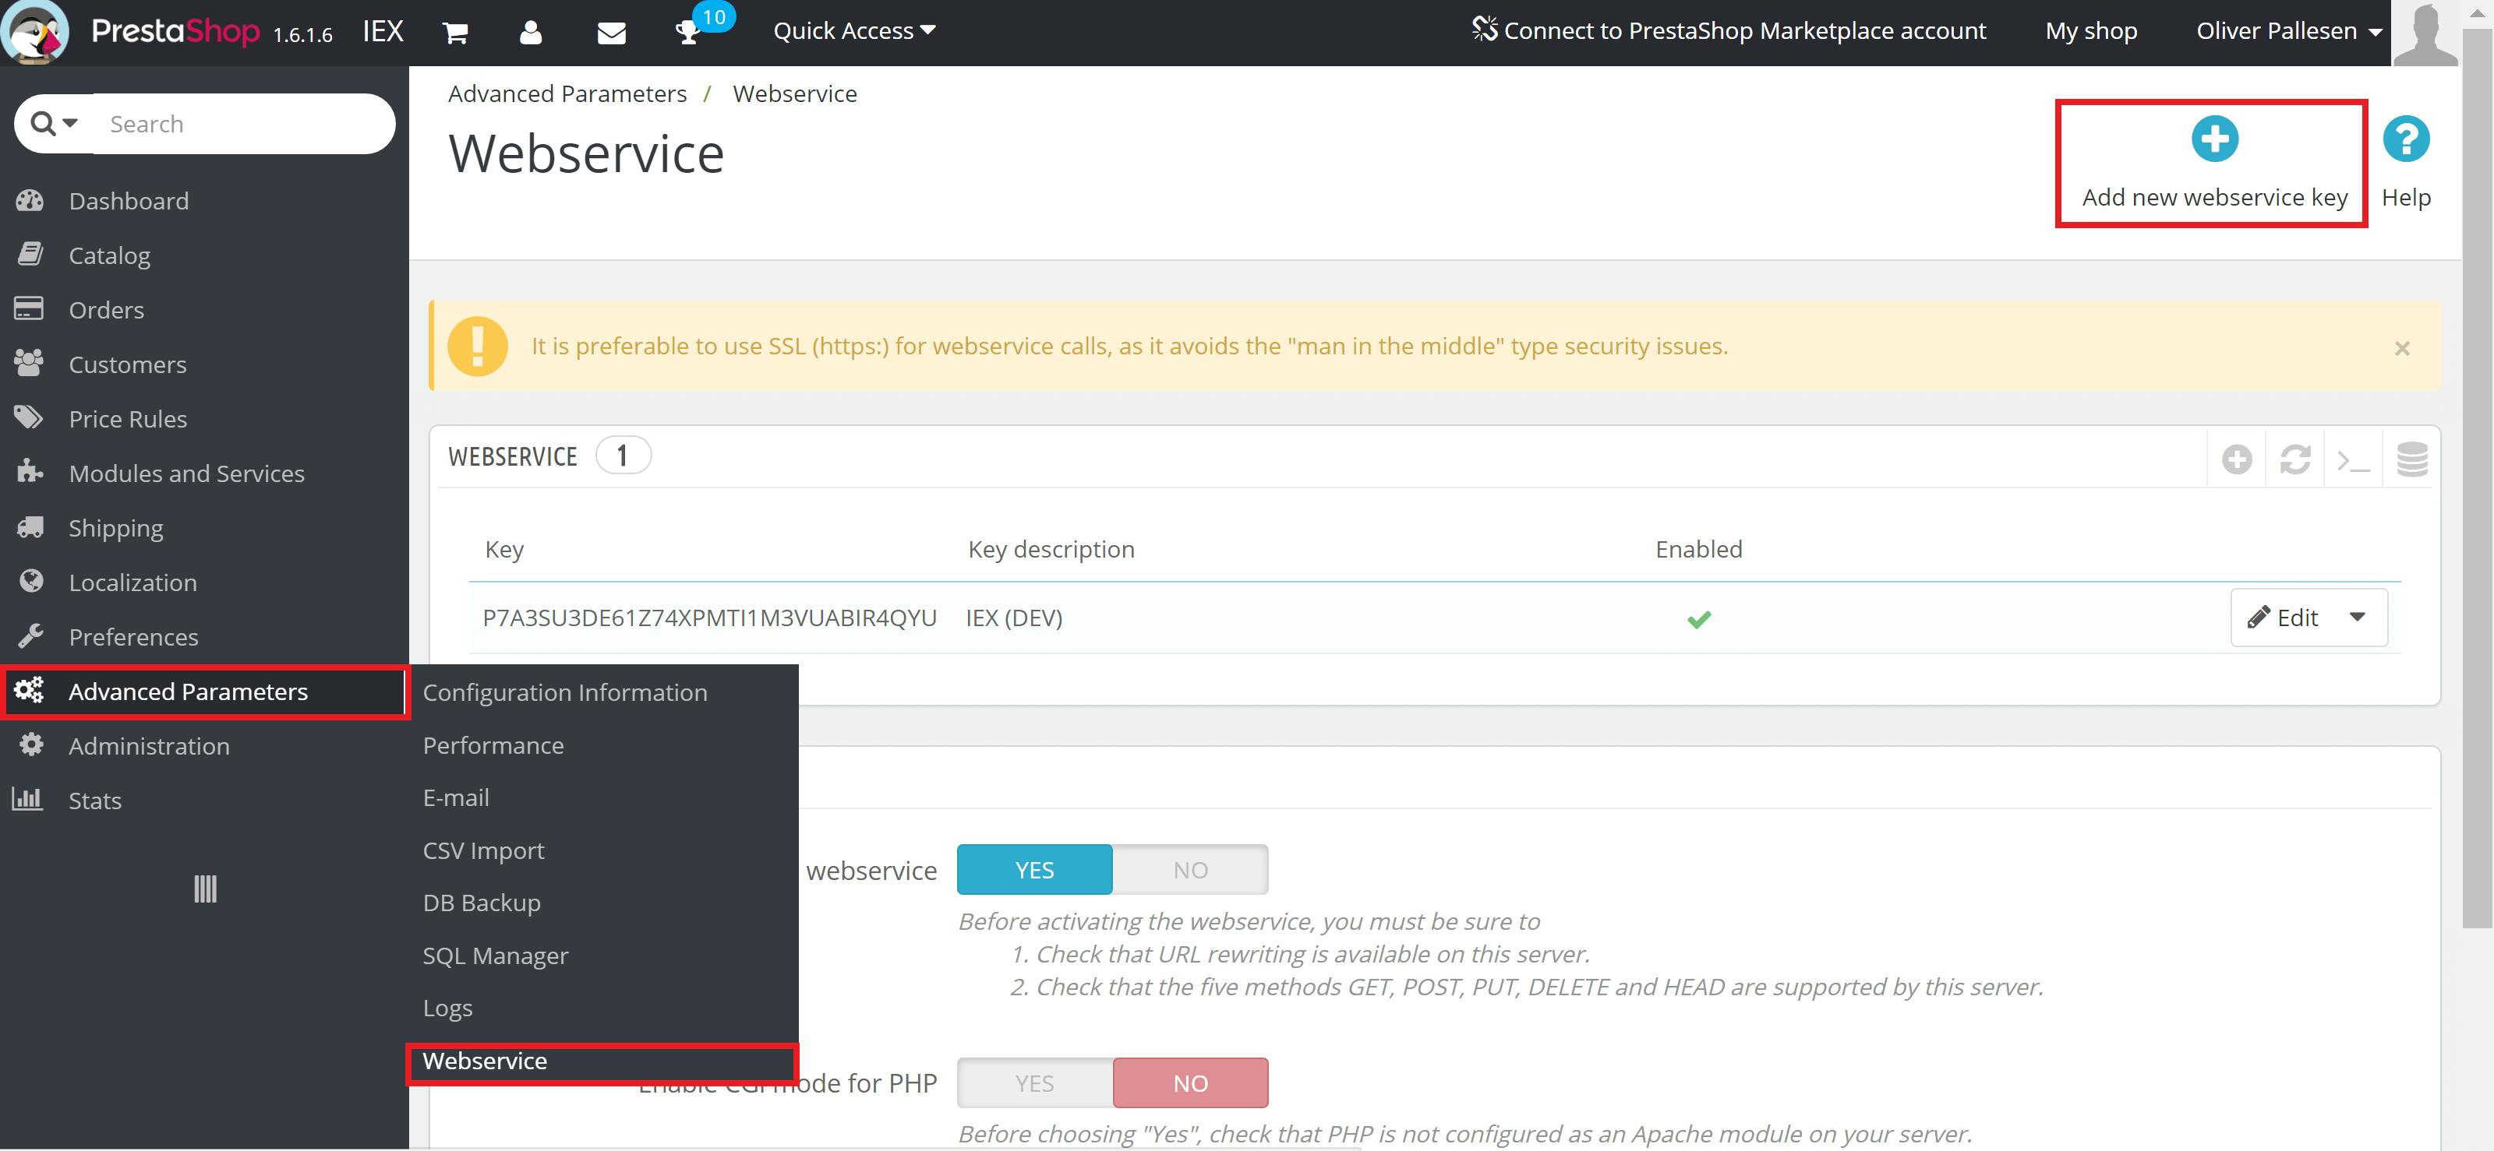Click the warning exclamation icon
Screen dimensions: 2494x1151
coord(477,345)
